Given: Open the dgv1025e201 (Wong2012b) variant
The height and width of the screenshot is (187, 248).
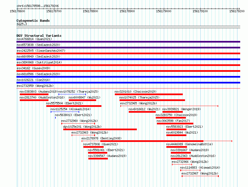Looking at the screenshot, I should pyautogui.click(x=82, y=127).
